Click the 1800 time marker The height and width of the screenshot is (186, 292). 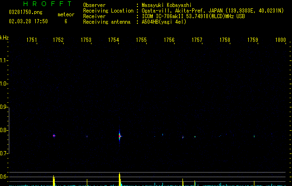[280, 40]
